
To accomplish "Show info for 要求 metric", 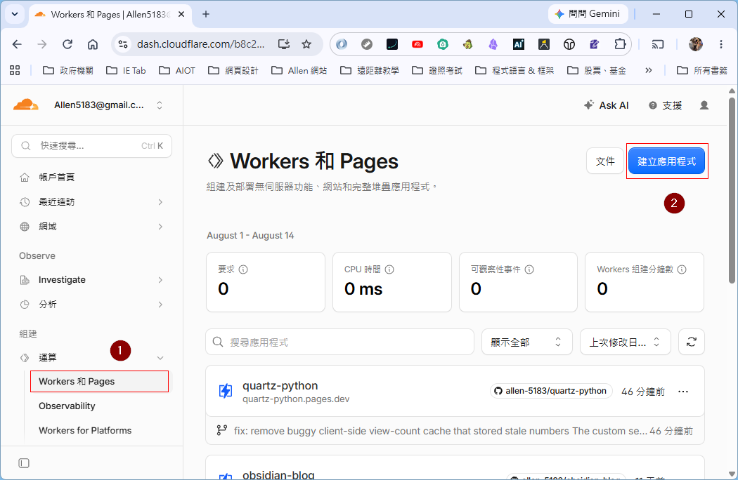I will (x=243, y=269).
